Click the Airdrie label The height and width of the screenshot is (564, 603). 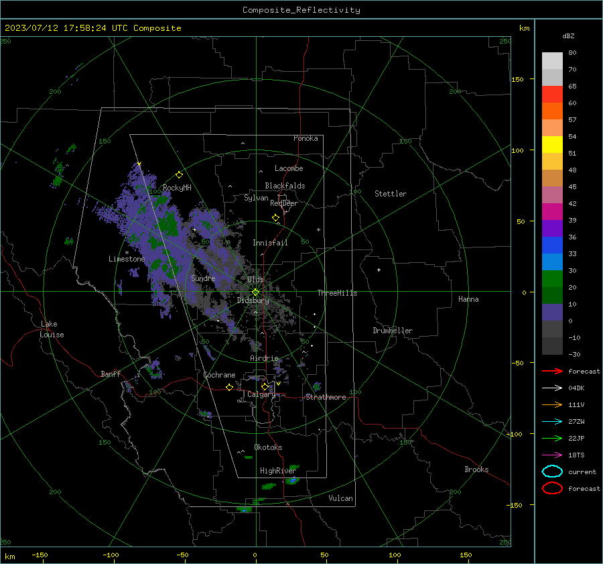(264, 358)
